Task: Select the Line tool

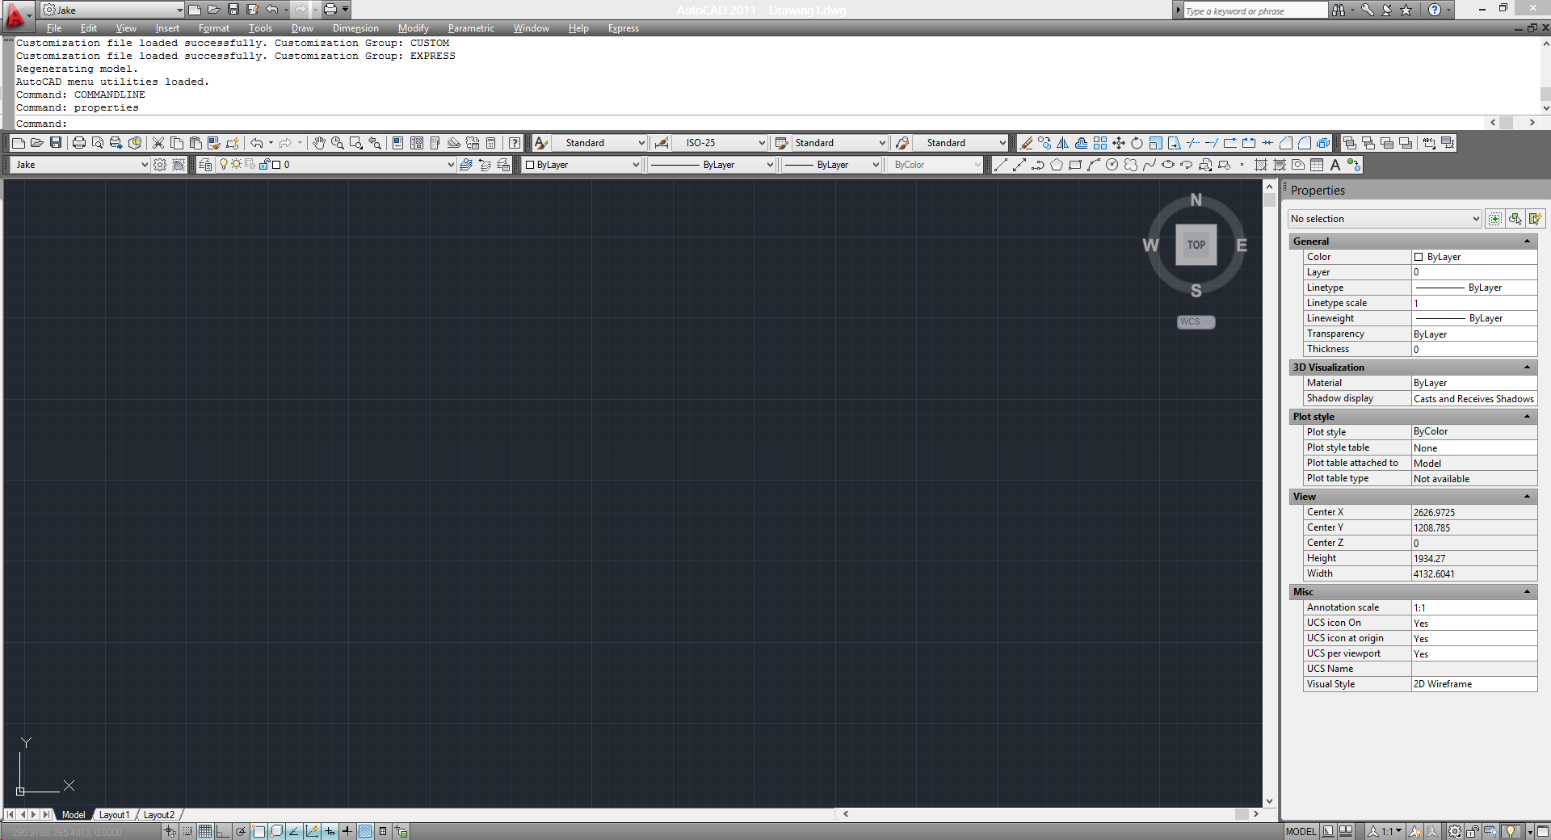Action: pyautogui.click(x=999, y=165)
